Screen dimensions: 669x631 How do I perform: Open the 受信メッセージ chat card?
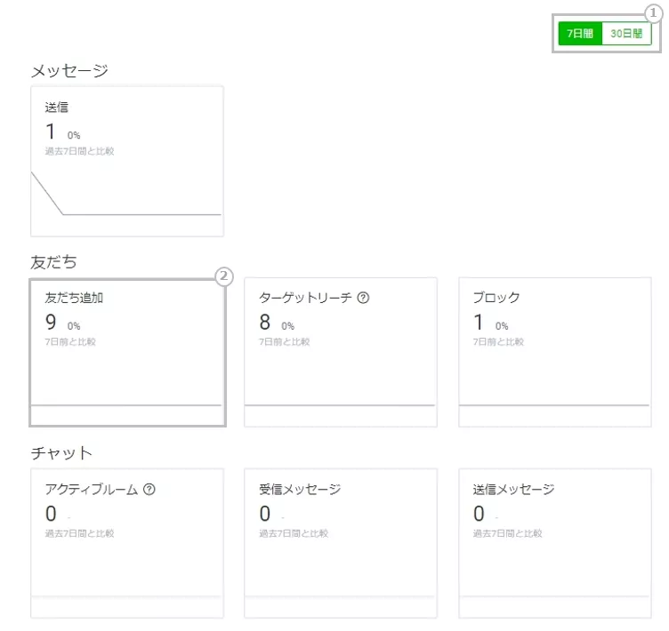click(341, 543)
